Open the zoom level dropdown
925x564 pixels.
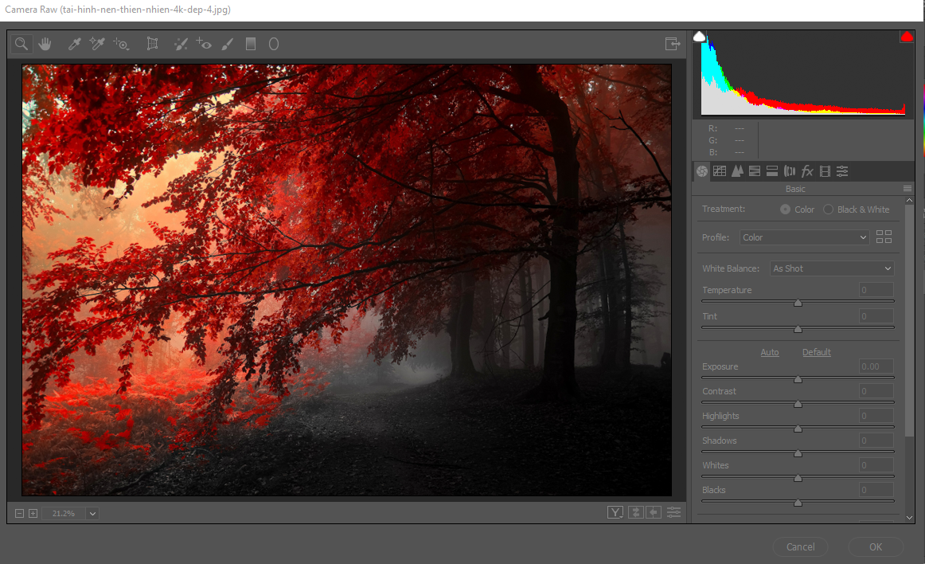click(92, 514)
